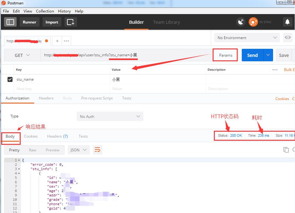Uncheck the stu_name parameter checkbox
The height and width of the screenshot is (213, 295).
tap(10, 79)
